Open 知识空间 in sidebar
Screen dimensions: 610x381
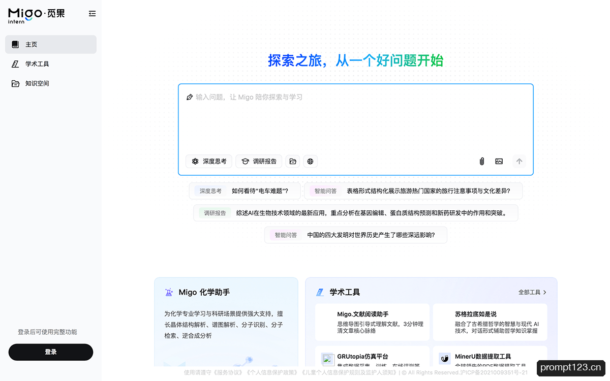click(x=51, y=83)
